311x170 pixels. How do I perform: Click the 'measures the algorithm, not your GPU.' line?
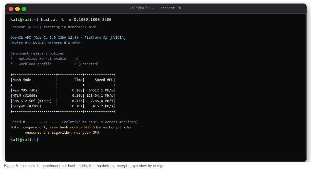click(x=63, y=132)
